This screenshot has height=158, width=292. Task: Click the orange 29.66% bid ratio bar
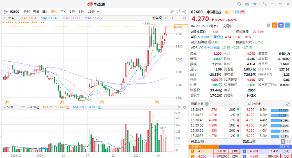click(204, 147)
